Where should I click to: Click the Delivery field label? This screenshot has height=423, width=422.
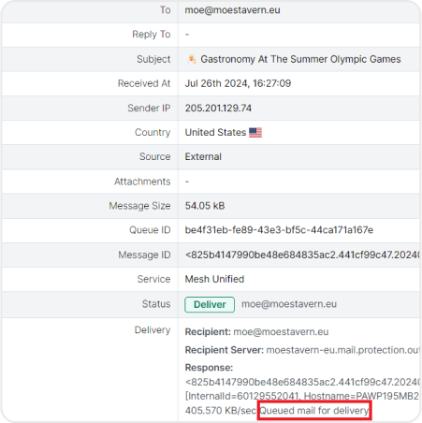point(153,330)
